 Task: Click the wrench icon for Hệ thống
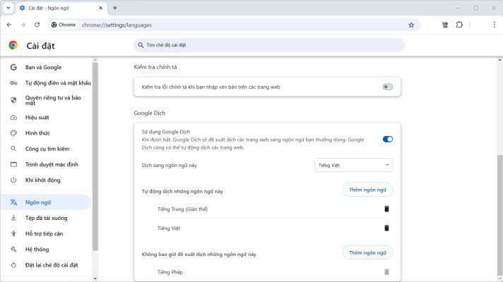[13, 250]
